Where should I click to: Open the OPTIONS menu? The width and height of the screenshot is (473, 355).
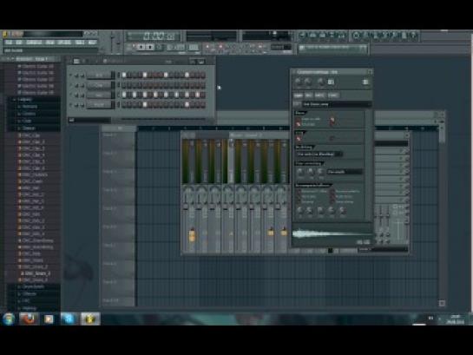coord(64,43)
